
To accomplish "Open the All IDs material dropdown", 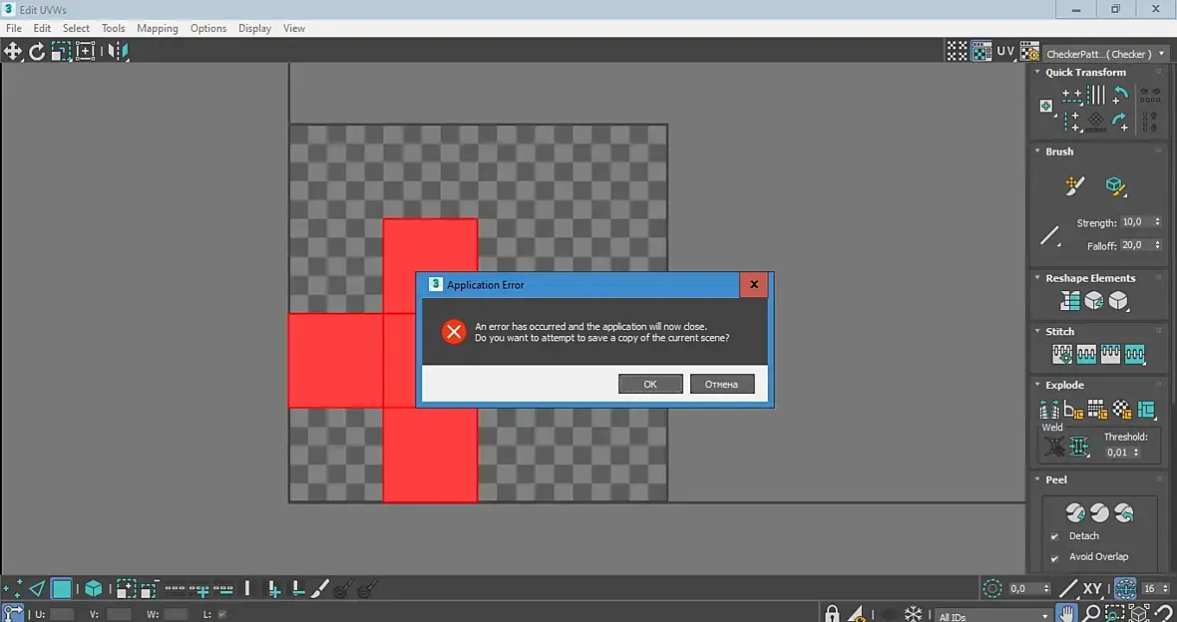I will pos(993,616).
